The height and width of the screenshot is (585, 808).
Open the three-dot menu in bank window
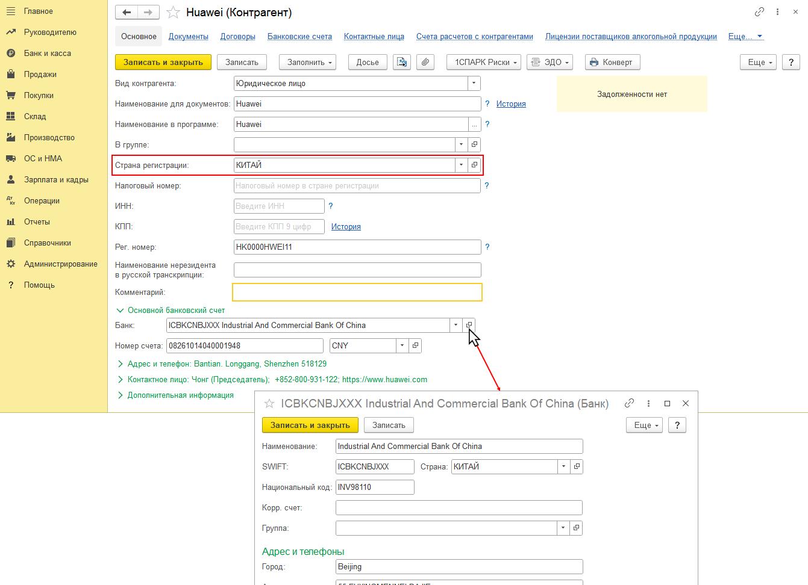(x=648, y=403)
